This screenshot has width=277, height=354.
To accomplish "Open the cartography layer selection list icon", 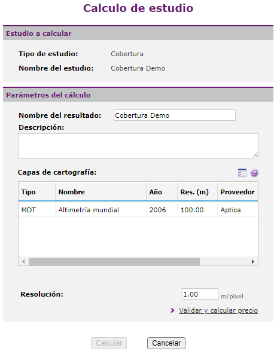I will (x=242, y=173).
